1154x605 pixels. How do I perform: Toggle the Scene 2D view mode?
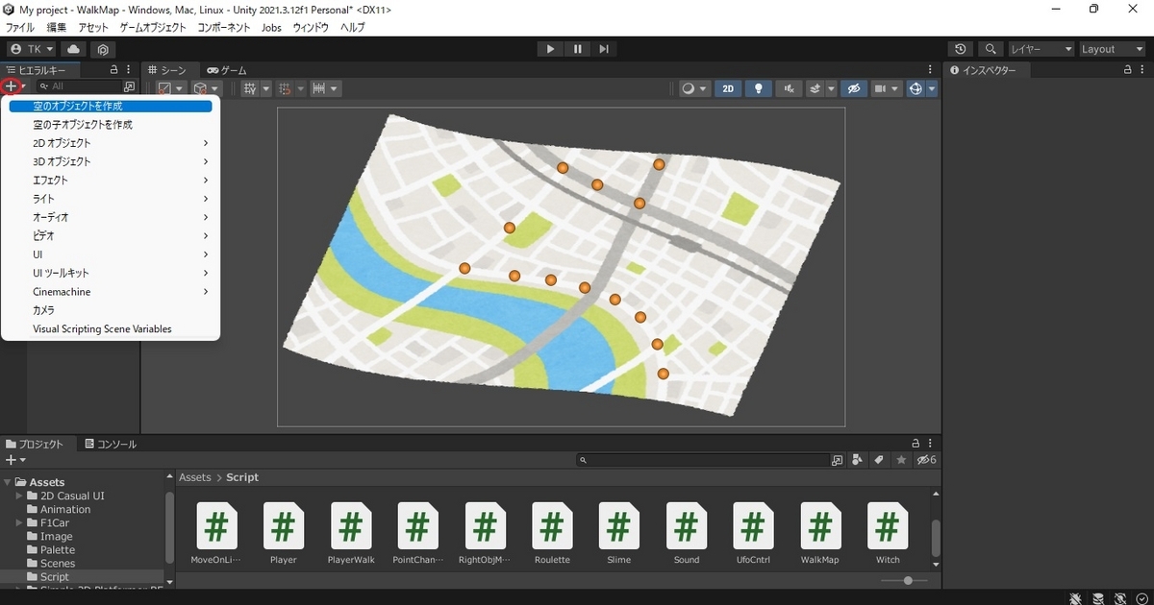click(728, 88)
